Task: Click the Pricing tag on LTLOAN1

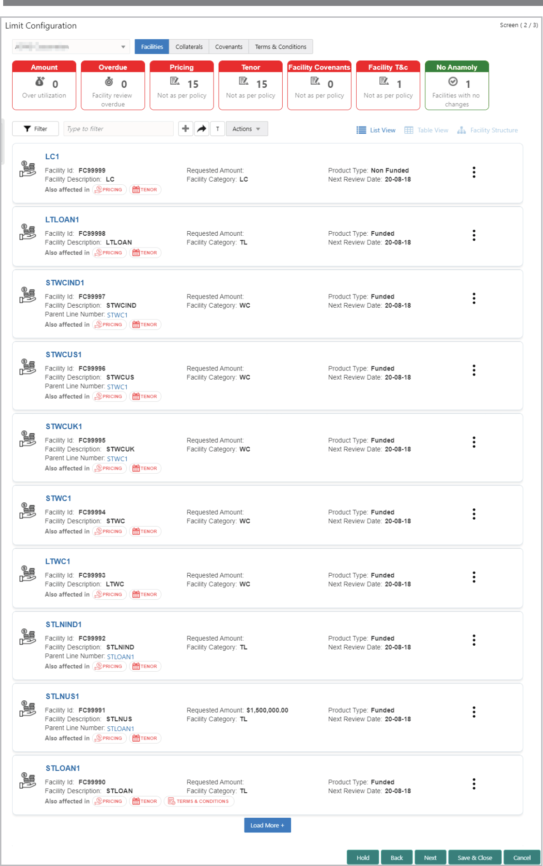Action: (109, 253)
